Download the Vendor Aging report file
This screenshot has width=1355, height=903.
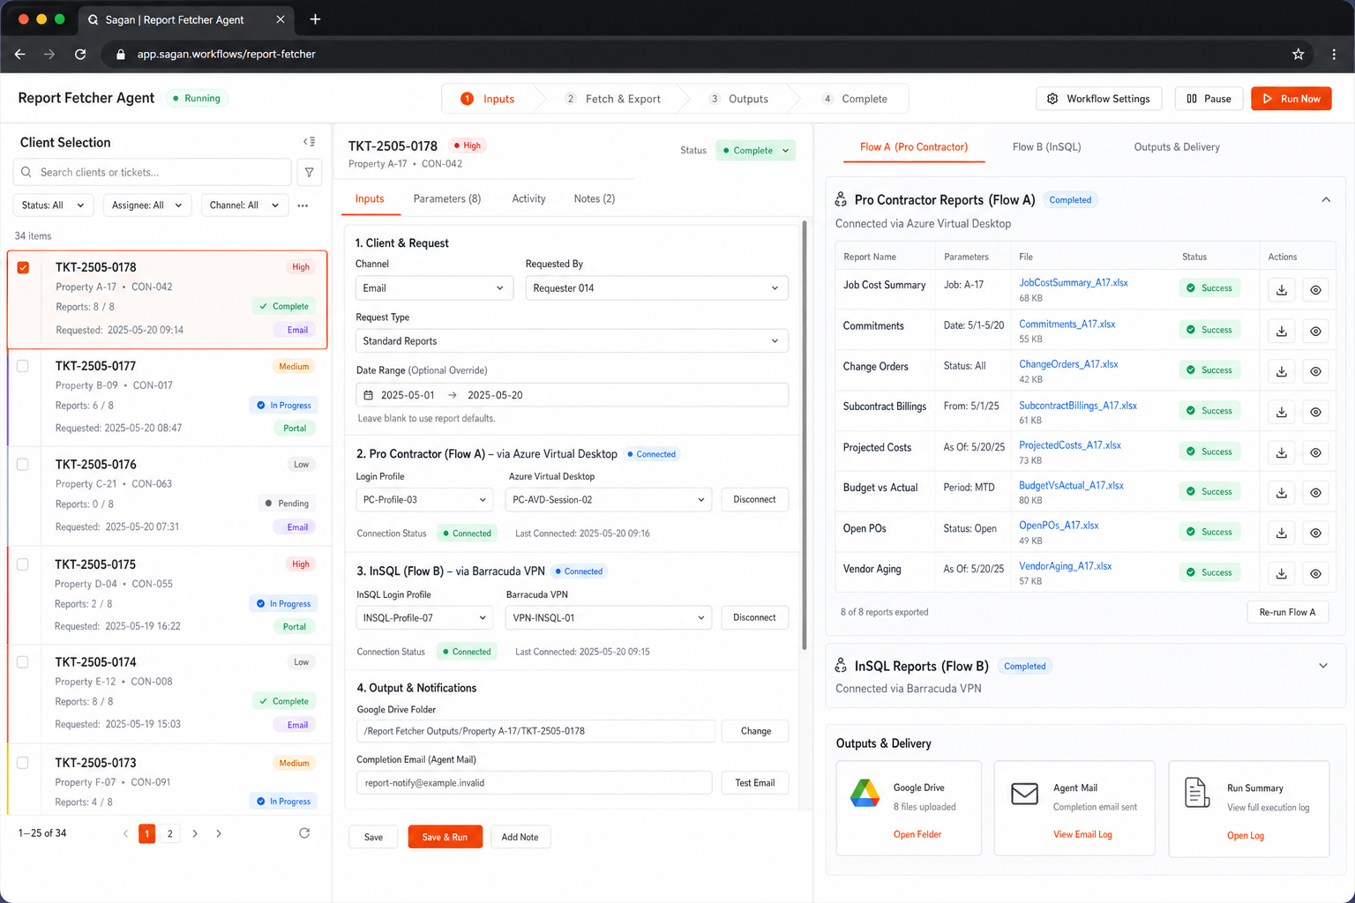tap(1281, 573)
